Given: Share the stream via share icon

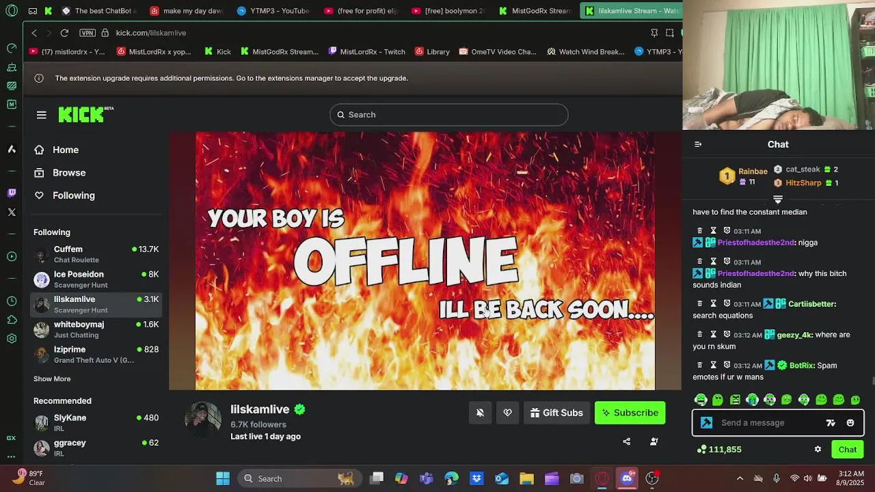Looking at the screenshot, I should pyautogui.click(x=627, y=441).
